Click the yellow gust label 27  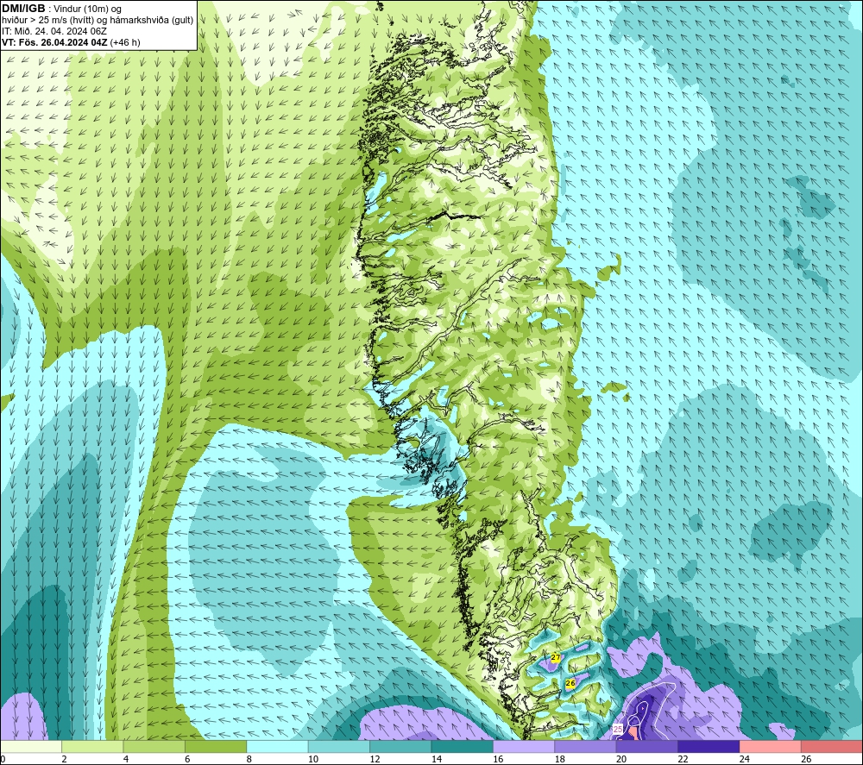pos(555,658)
